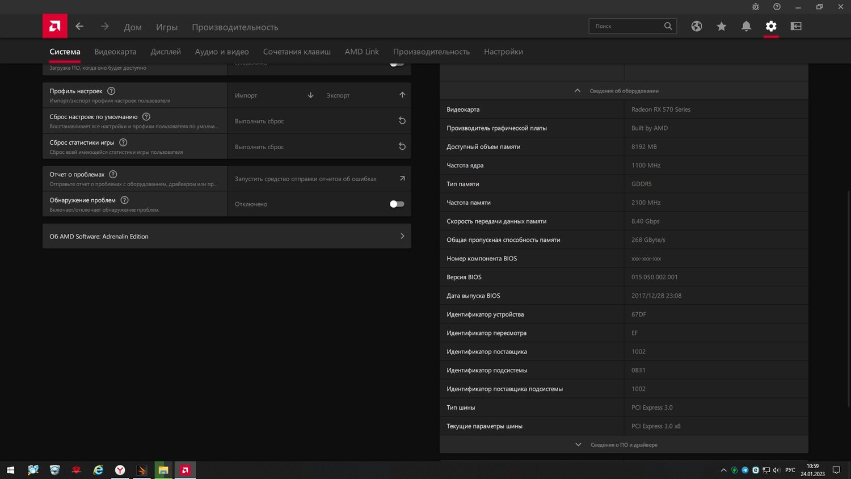Open the Дисплей tab
The height and width of the screenshot is (479, 851).
(x=166, y=52)
